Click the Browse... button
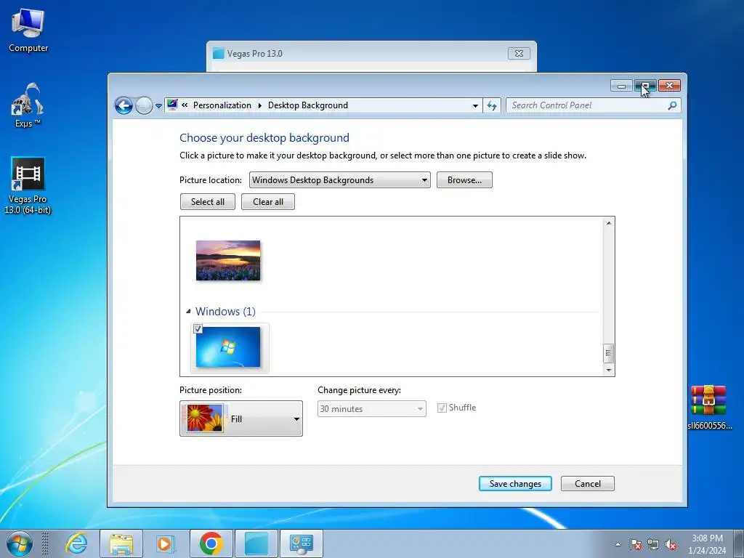The height and width of the screenshot is (558, 744). 464,180
